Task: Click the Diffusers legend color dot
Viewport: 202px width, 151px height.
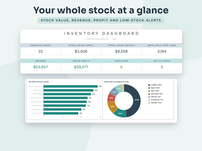Action: 149,103
